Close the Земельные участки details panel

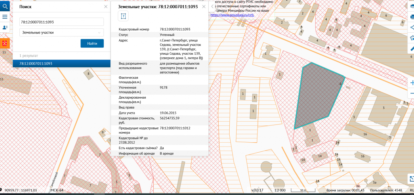204,6
